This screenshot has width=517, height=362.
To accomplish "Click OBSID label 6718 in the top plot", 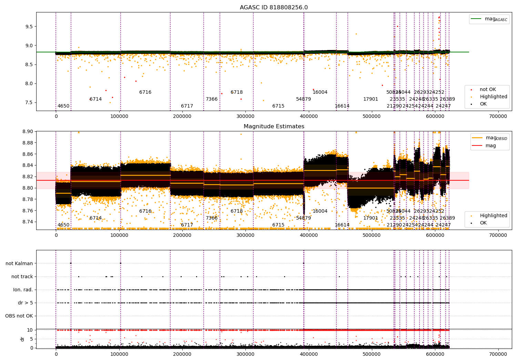I will point(237,92).
